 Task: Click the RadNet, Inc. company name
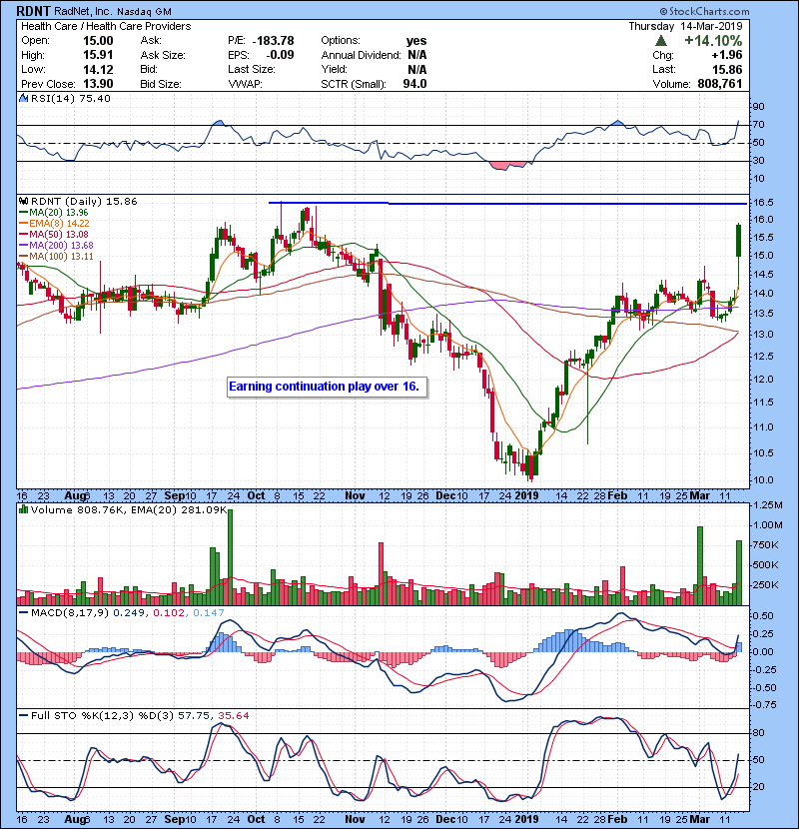point(83,11)
